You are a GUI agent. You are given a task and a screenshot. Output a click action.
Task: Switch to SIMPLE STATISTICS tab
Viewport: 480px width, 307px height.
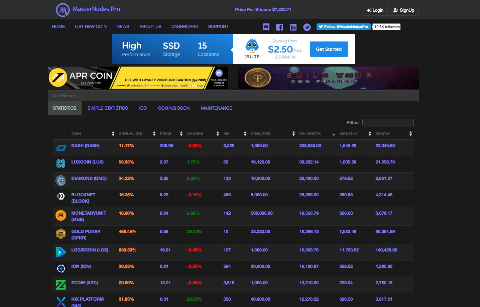[108, 108]
